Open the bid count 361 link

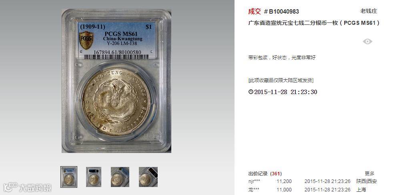point(276,174)
